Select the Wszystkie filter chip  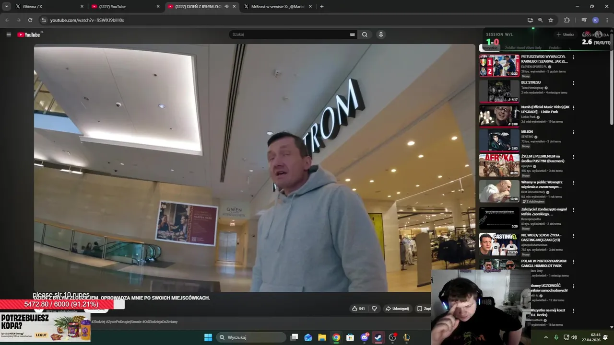point(490,48)
